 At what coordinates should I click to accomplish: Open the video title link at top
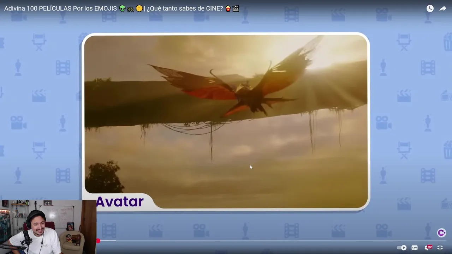[122, 8]
